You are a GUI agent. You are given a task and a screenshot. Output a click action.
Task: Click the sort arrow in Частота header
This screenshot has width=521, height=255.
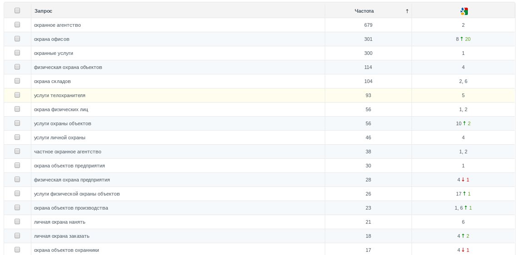click(407, 11)
